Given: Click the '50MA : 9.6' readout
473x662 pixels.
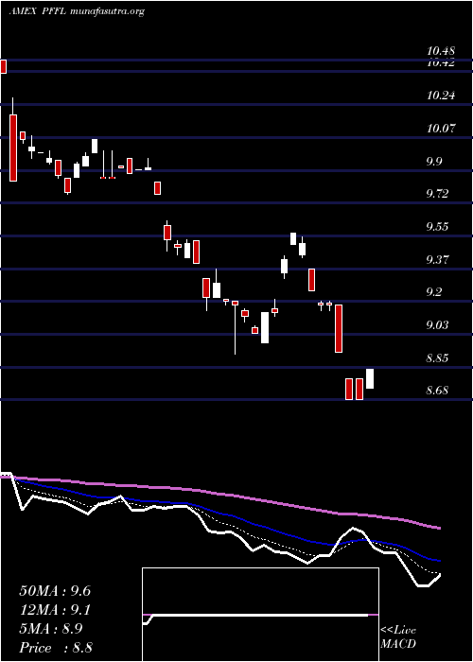Looking at the screenshot, I should coord(55,591).
